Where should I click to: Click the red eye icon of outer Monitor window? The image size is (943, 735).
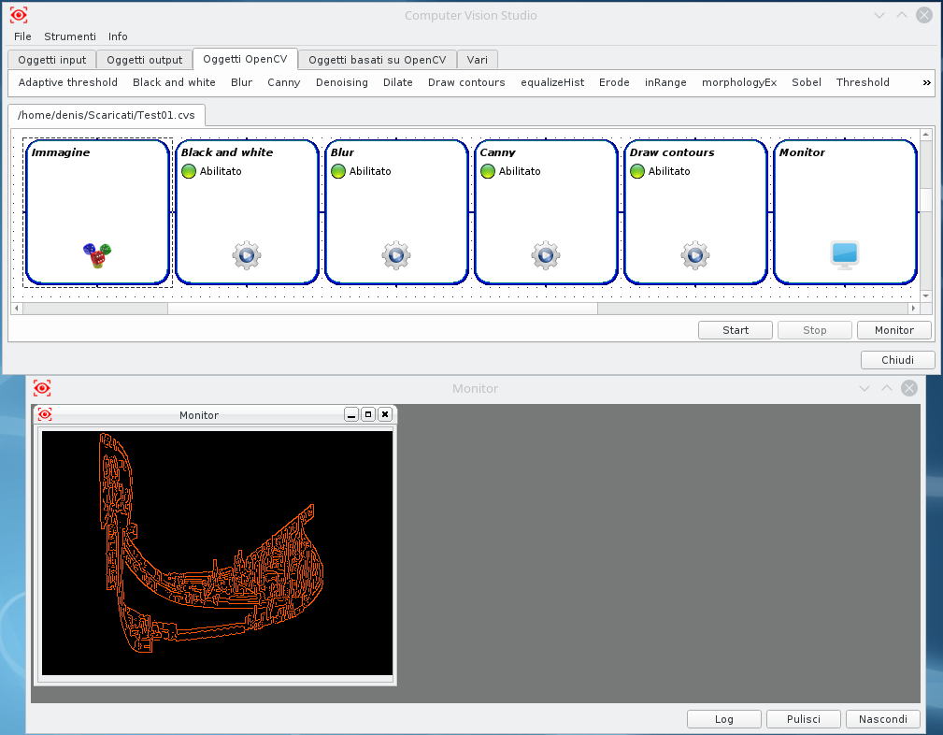coord(42,388)
